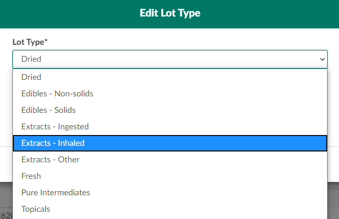Choose Edibles - Non-solids lot type
The image size is (339, 219).
click(x=57, y=93)
